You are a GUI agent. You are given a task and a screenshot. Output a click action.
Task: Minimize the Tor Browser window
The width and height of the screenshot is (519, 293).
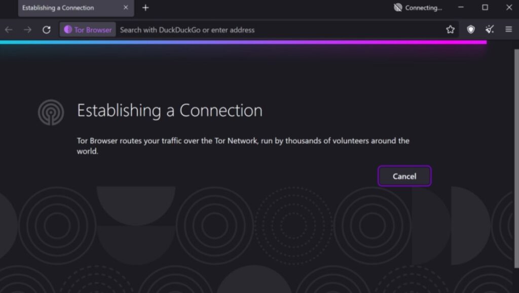click(x=461, y=7)
